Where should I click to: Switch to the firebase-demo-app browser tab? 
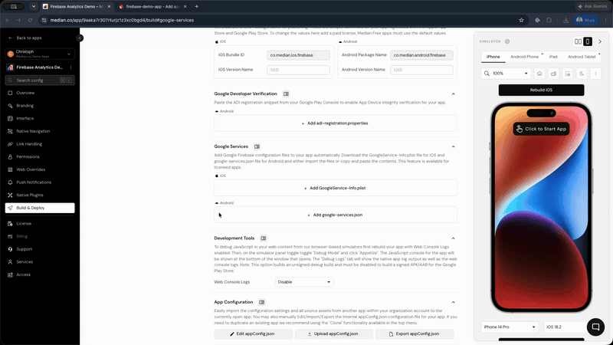[x=152, y=7]
